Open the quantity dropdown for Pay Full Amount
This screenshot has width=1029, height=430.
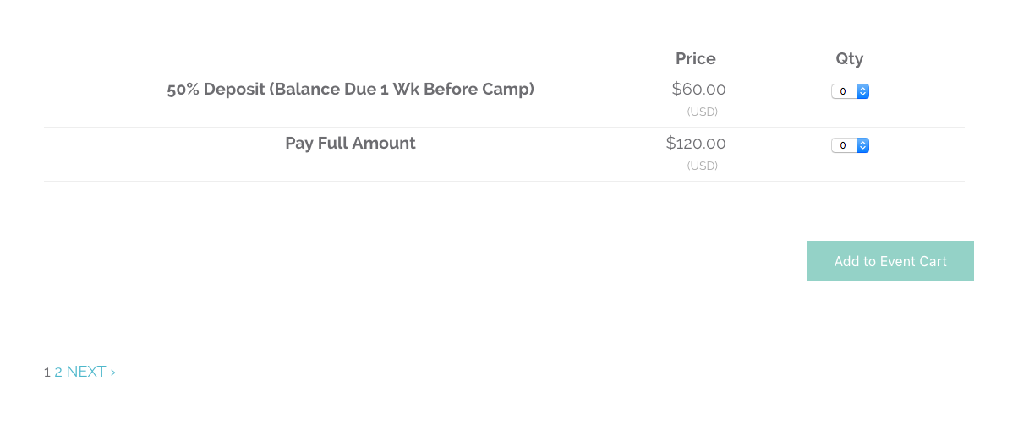pyautogui.click(x=850, y=145)
